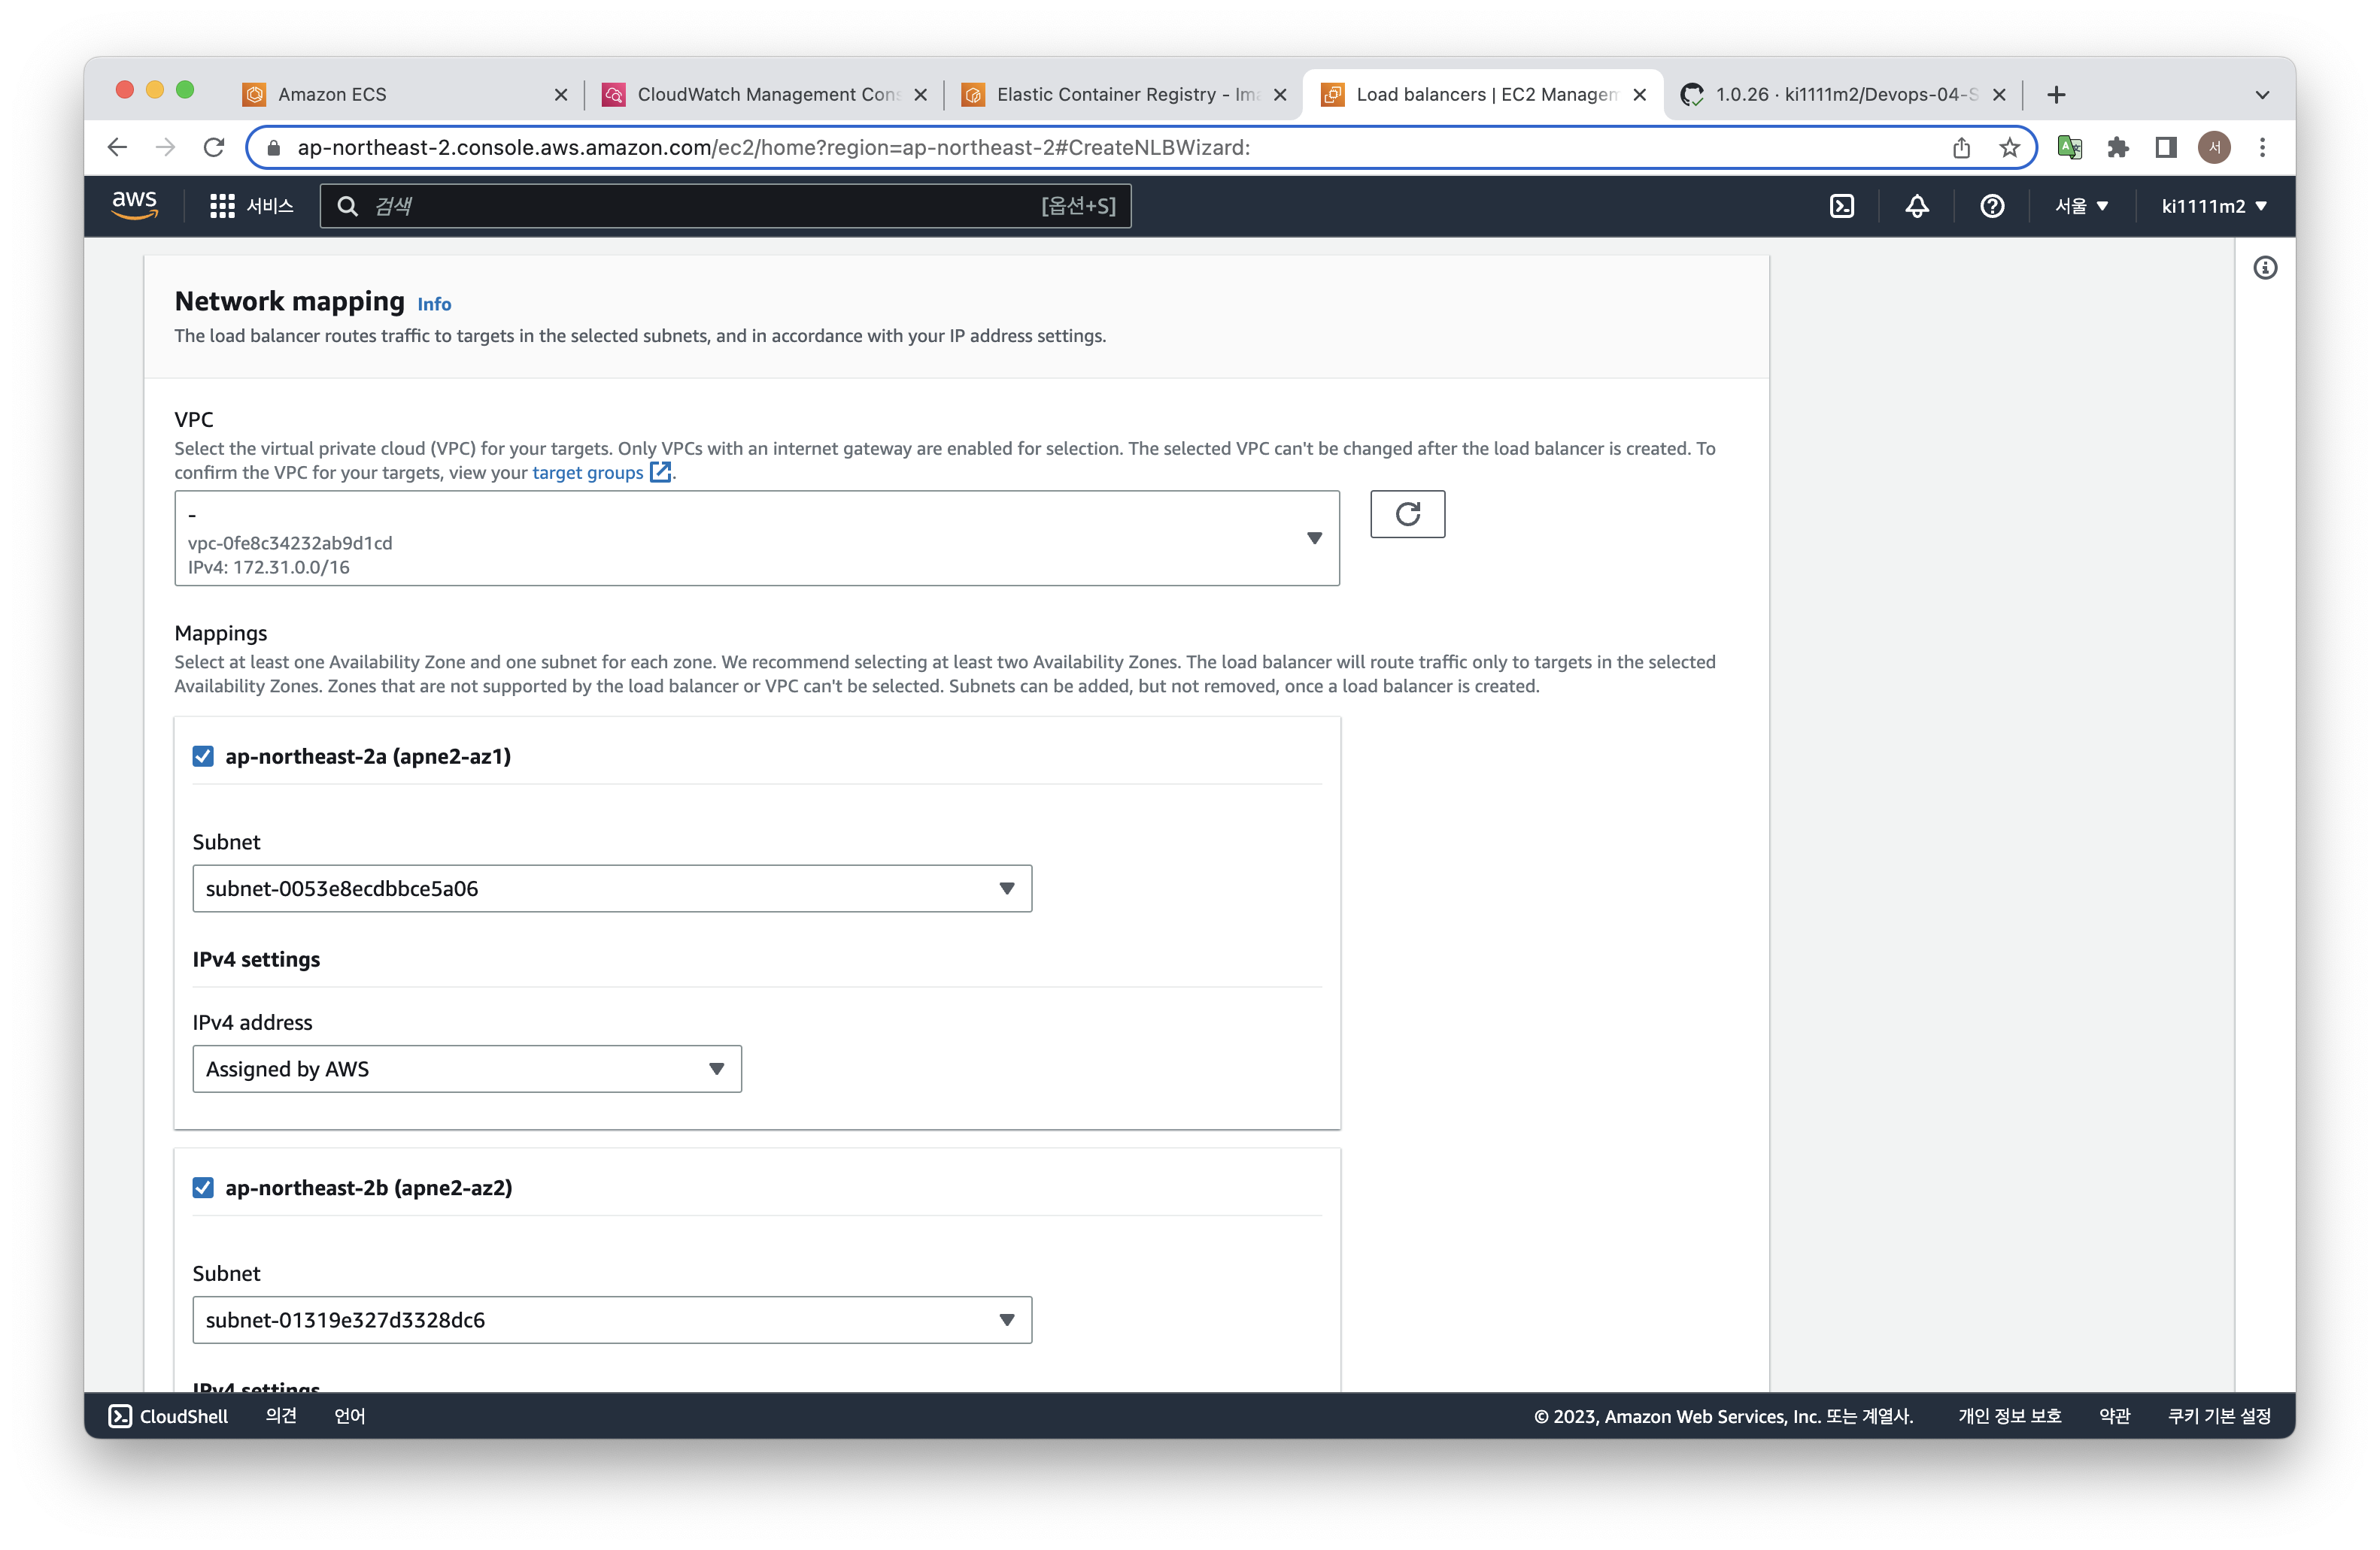Click the VPC list refresh button
2380x1550 pixels.
tap(1406, 513)
